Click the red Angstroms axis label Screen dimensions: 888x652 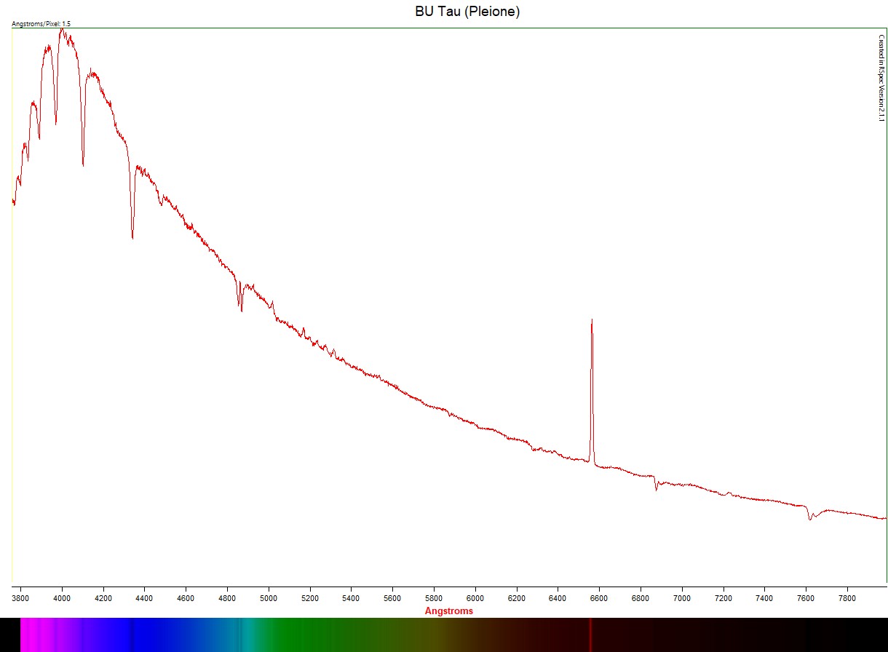pyautogui.click(x=448, y=611)
